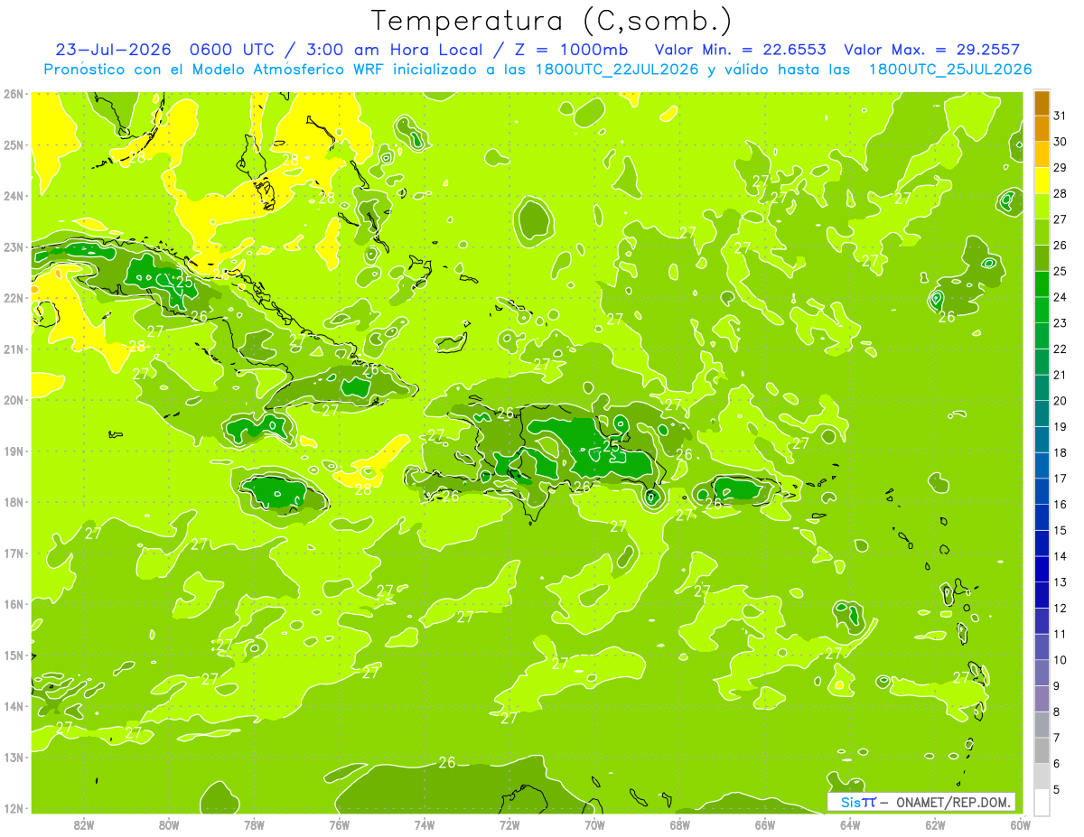Image resolution: width=1084 pixels, height=837 pixels.
Task: Select the green swatch between 22 and 23
Action: click(x=1042, y=336)
